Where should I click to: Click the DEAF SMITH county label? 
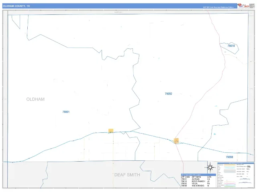pyautogui.click(x=127, y=175)
